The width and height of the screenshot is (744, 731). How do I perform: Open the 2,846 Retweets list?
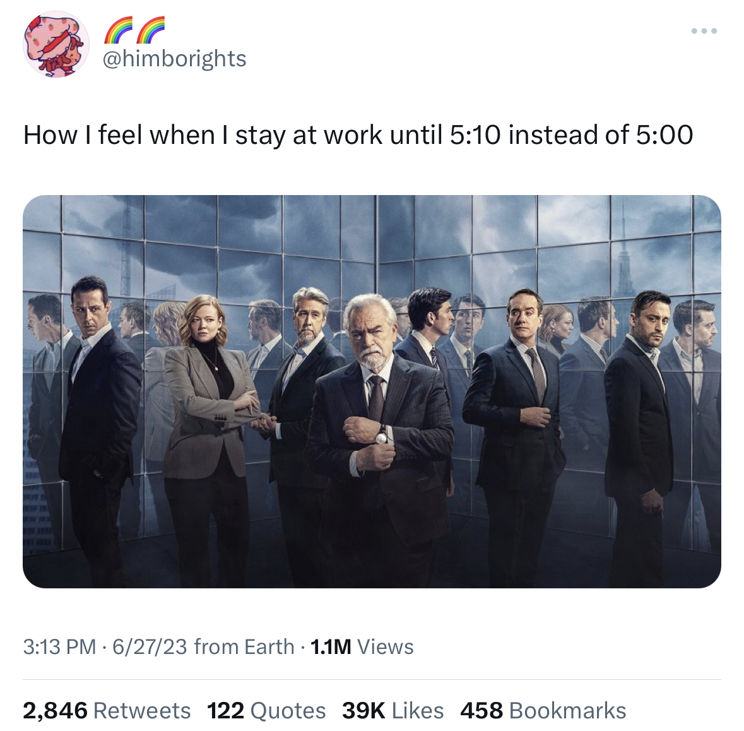coord(107,711)
